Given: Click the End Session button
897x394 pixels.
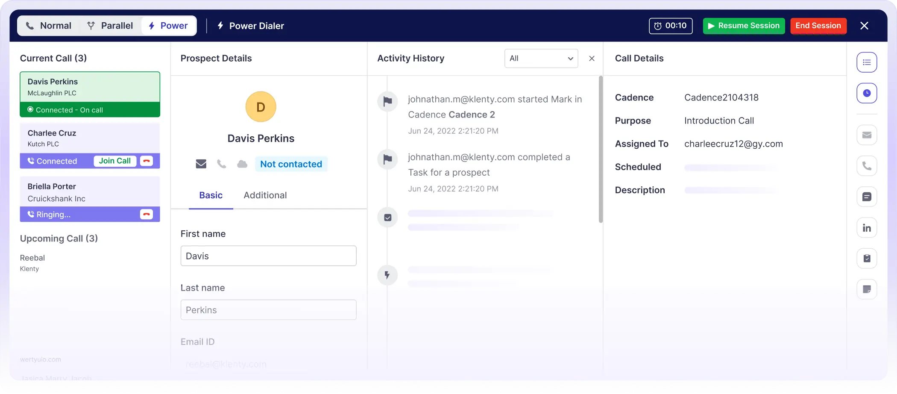Looking at the screenshot, I should 818,26.
